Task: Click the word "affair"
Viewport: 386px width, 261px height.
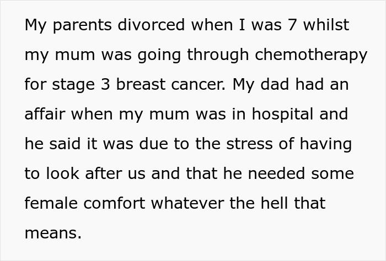Action: pyautogui.click(x=45, y=114)
